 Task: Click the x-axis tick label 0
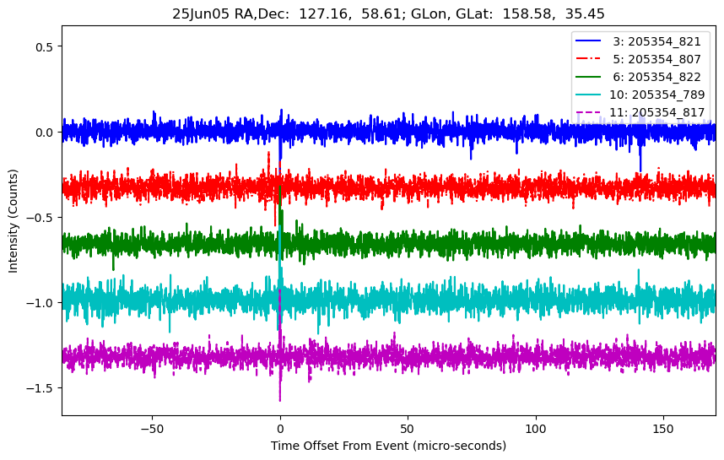(x=280, y=429)
